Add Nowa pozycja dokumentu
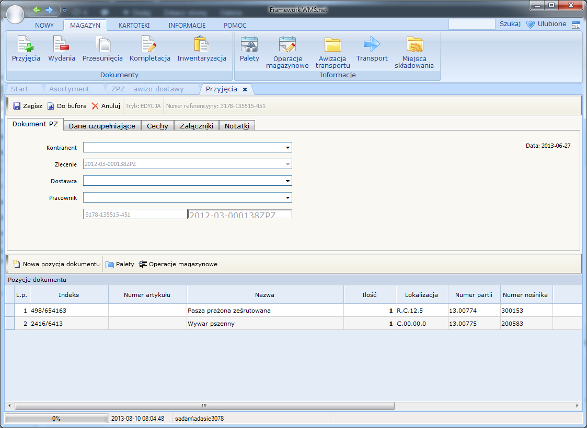This screenshot has width=587, height=428. tap(56, 264)
